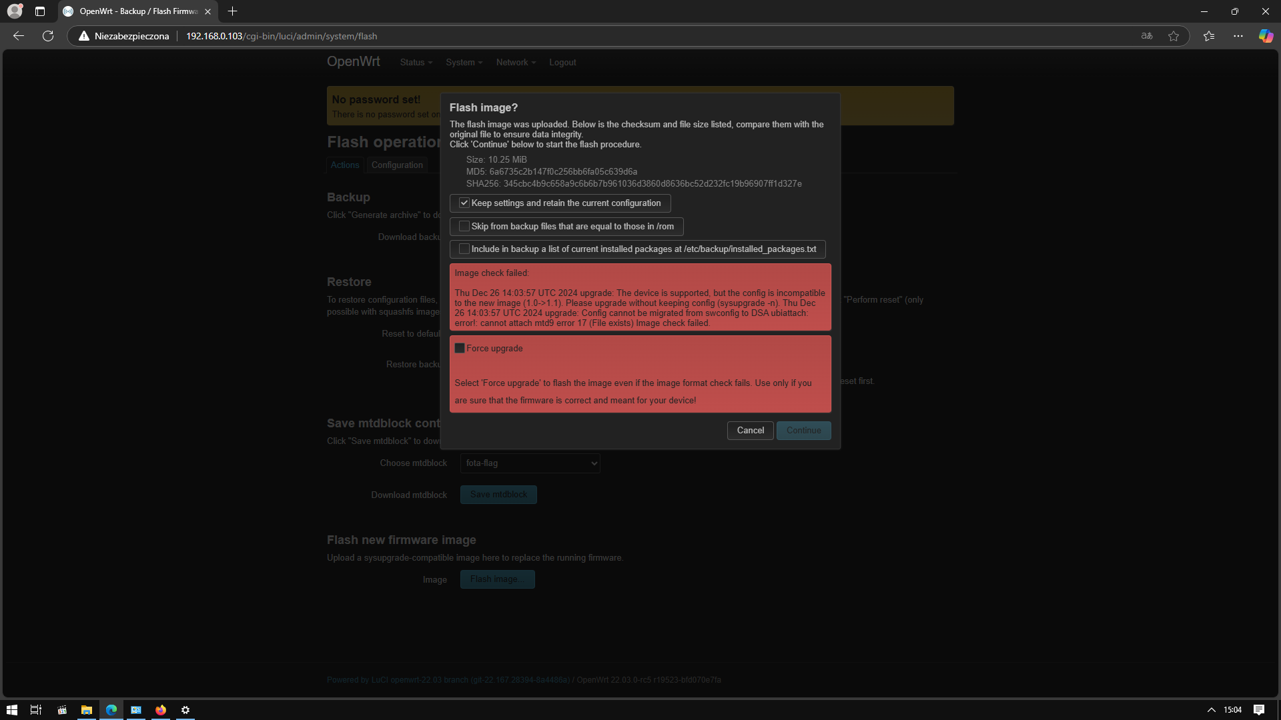1281x720 pixels.
Task: Click the SHA256 checksum text
Action: tap(634, 184)
